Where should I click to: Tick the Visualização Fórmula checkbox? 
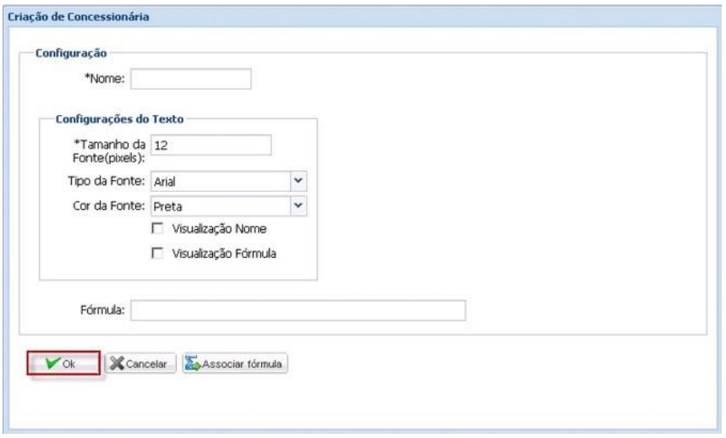[x=156, y=251]
